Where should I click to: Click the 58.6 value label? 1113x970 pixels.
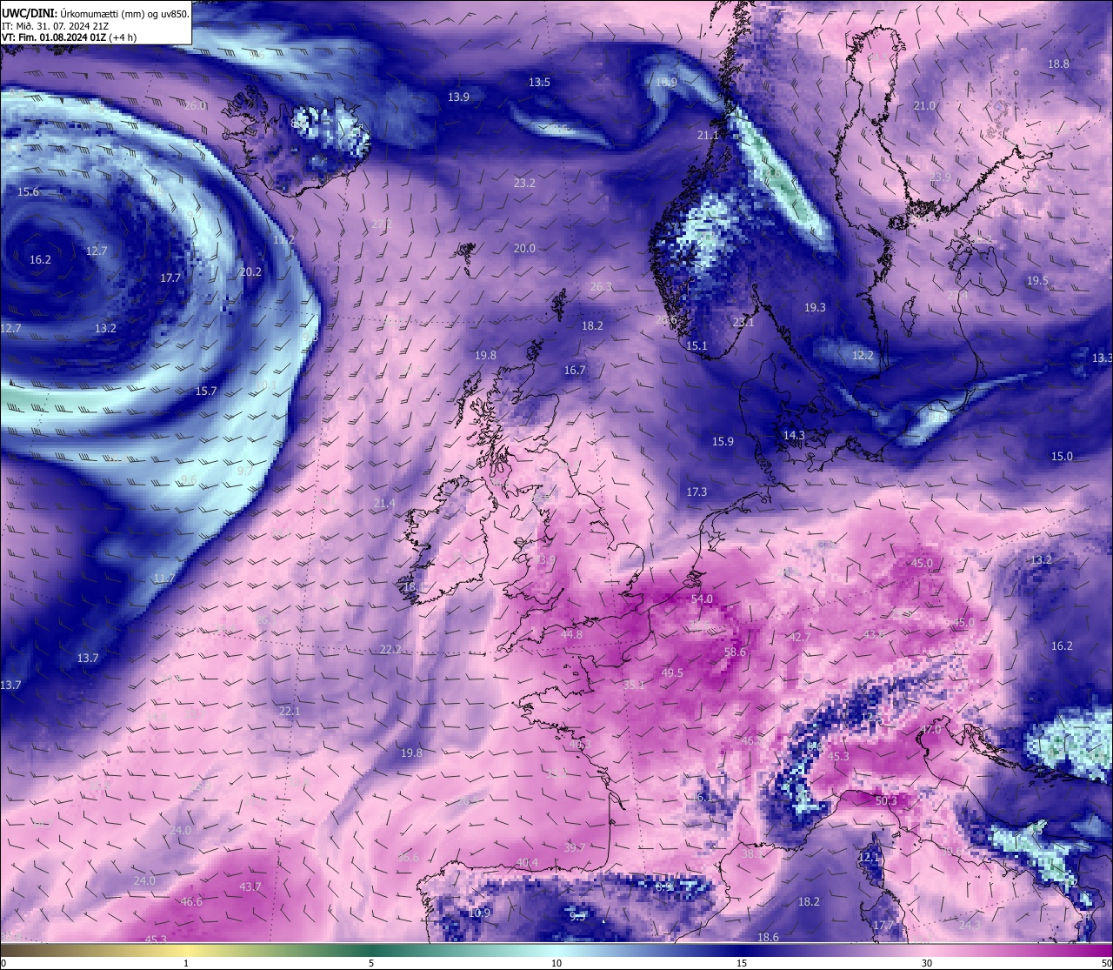735,652
